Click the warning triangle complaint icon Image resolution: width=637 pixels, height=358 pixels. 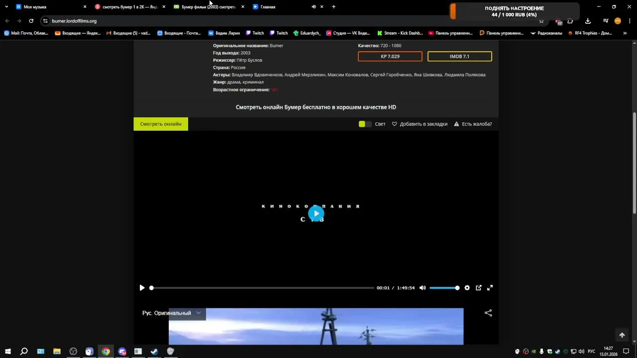(456, 124)
